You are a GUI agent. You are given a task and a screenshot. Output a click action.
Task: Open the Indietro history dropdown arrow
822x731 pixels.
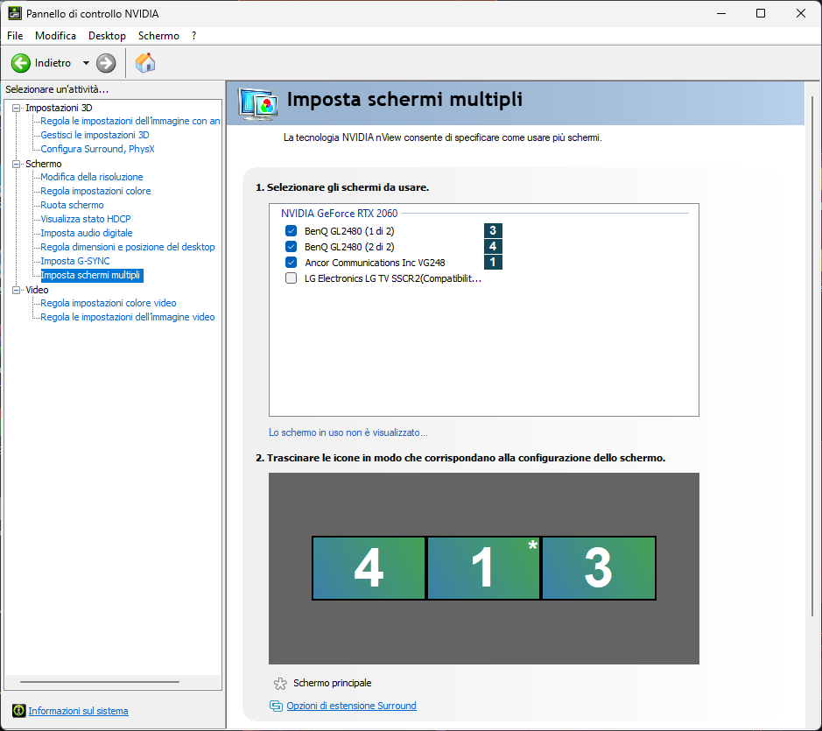click(x=86, y=63)
